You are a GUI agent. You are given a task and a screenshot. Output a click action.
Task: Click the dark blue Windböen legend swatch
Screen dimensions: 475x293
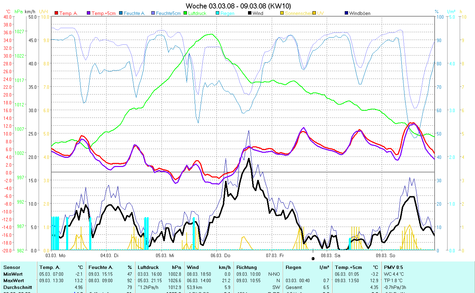346,13
